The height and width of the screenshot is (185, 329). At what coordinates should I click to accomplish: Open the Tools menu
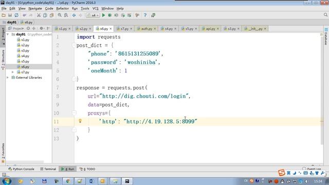pyautogui.click(x=85, y=8)
